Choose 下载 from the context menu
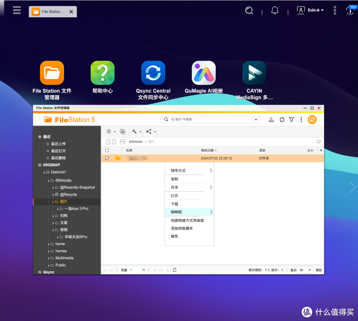This screenshot has height=321, width=358. tap(175, 204)
